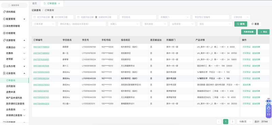Click calendar icon in 支付开始日期 field
Screen dimensions: 272x125
(x=35, y=17)
